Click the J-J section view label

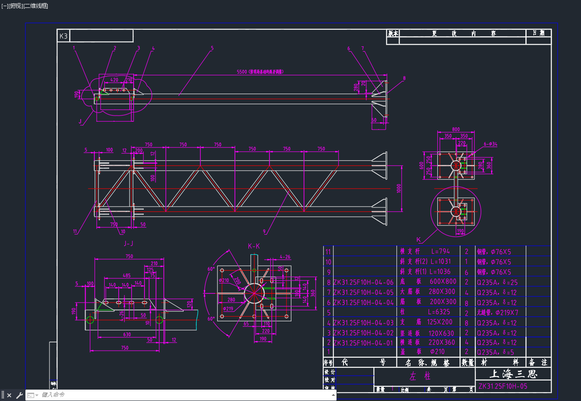click(128, 243)
